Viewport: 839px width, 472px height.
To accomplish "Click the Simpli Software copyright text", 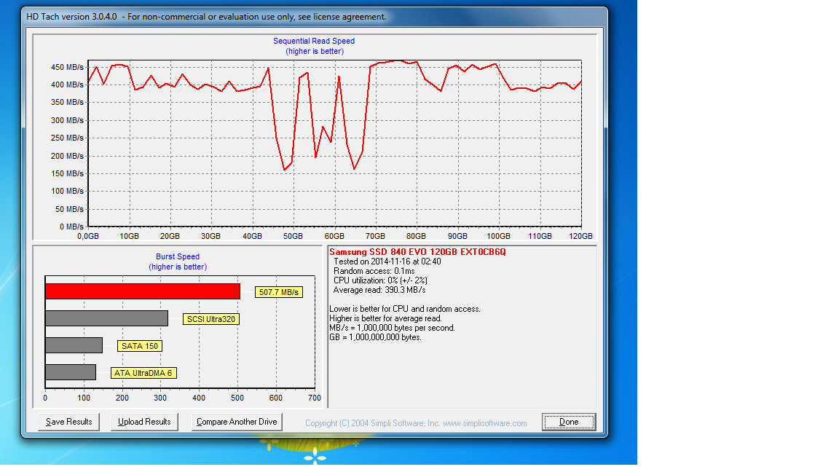I will (416, 423).
